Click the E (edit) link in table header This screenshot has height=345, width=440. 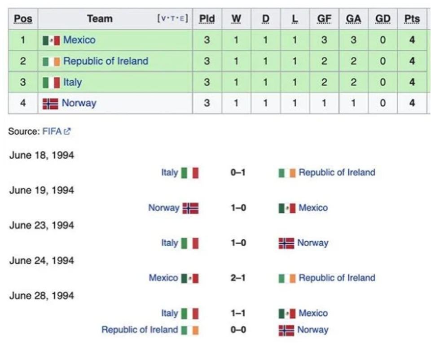click(181, 19)
